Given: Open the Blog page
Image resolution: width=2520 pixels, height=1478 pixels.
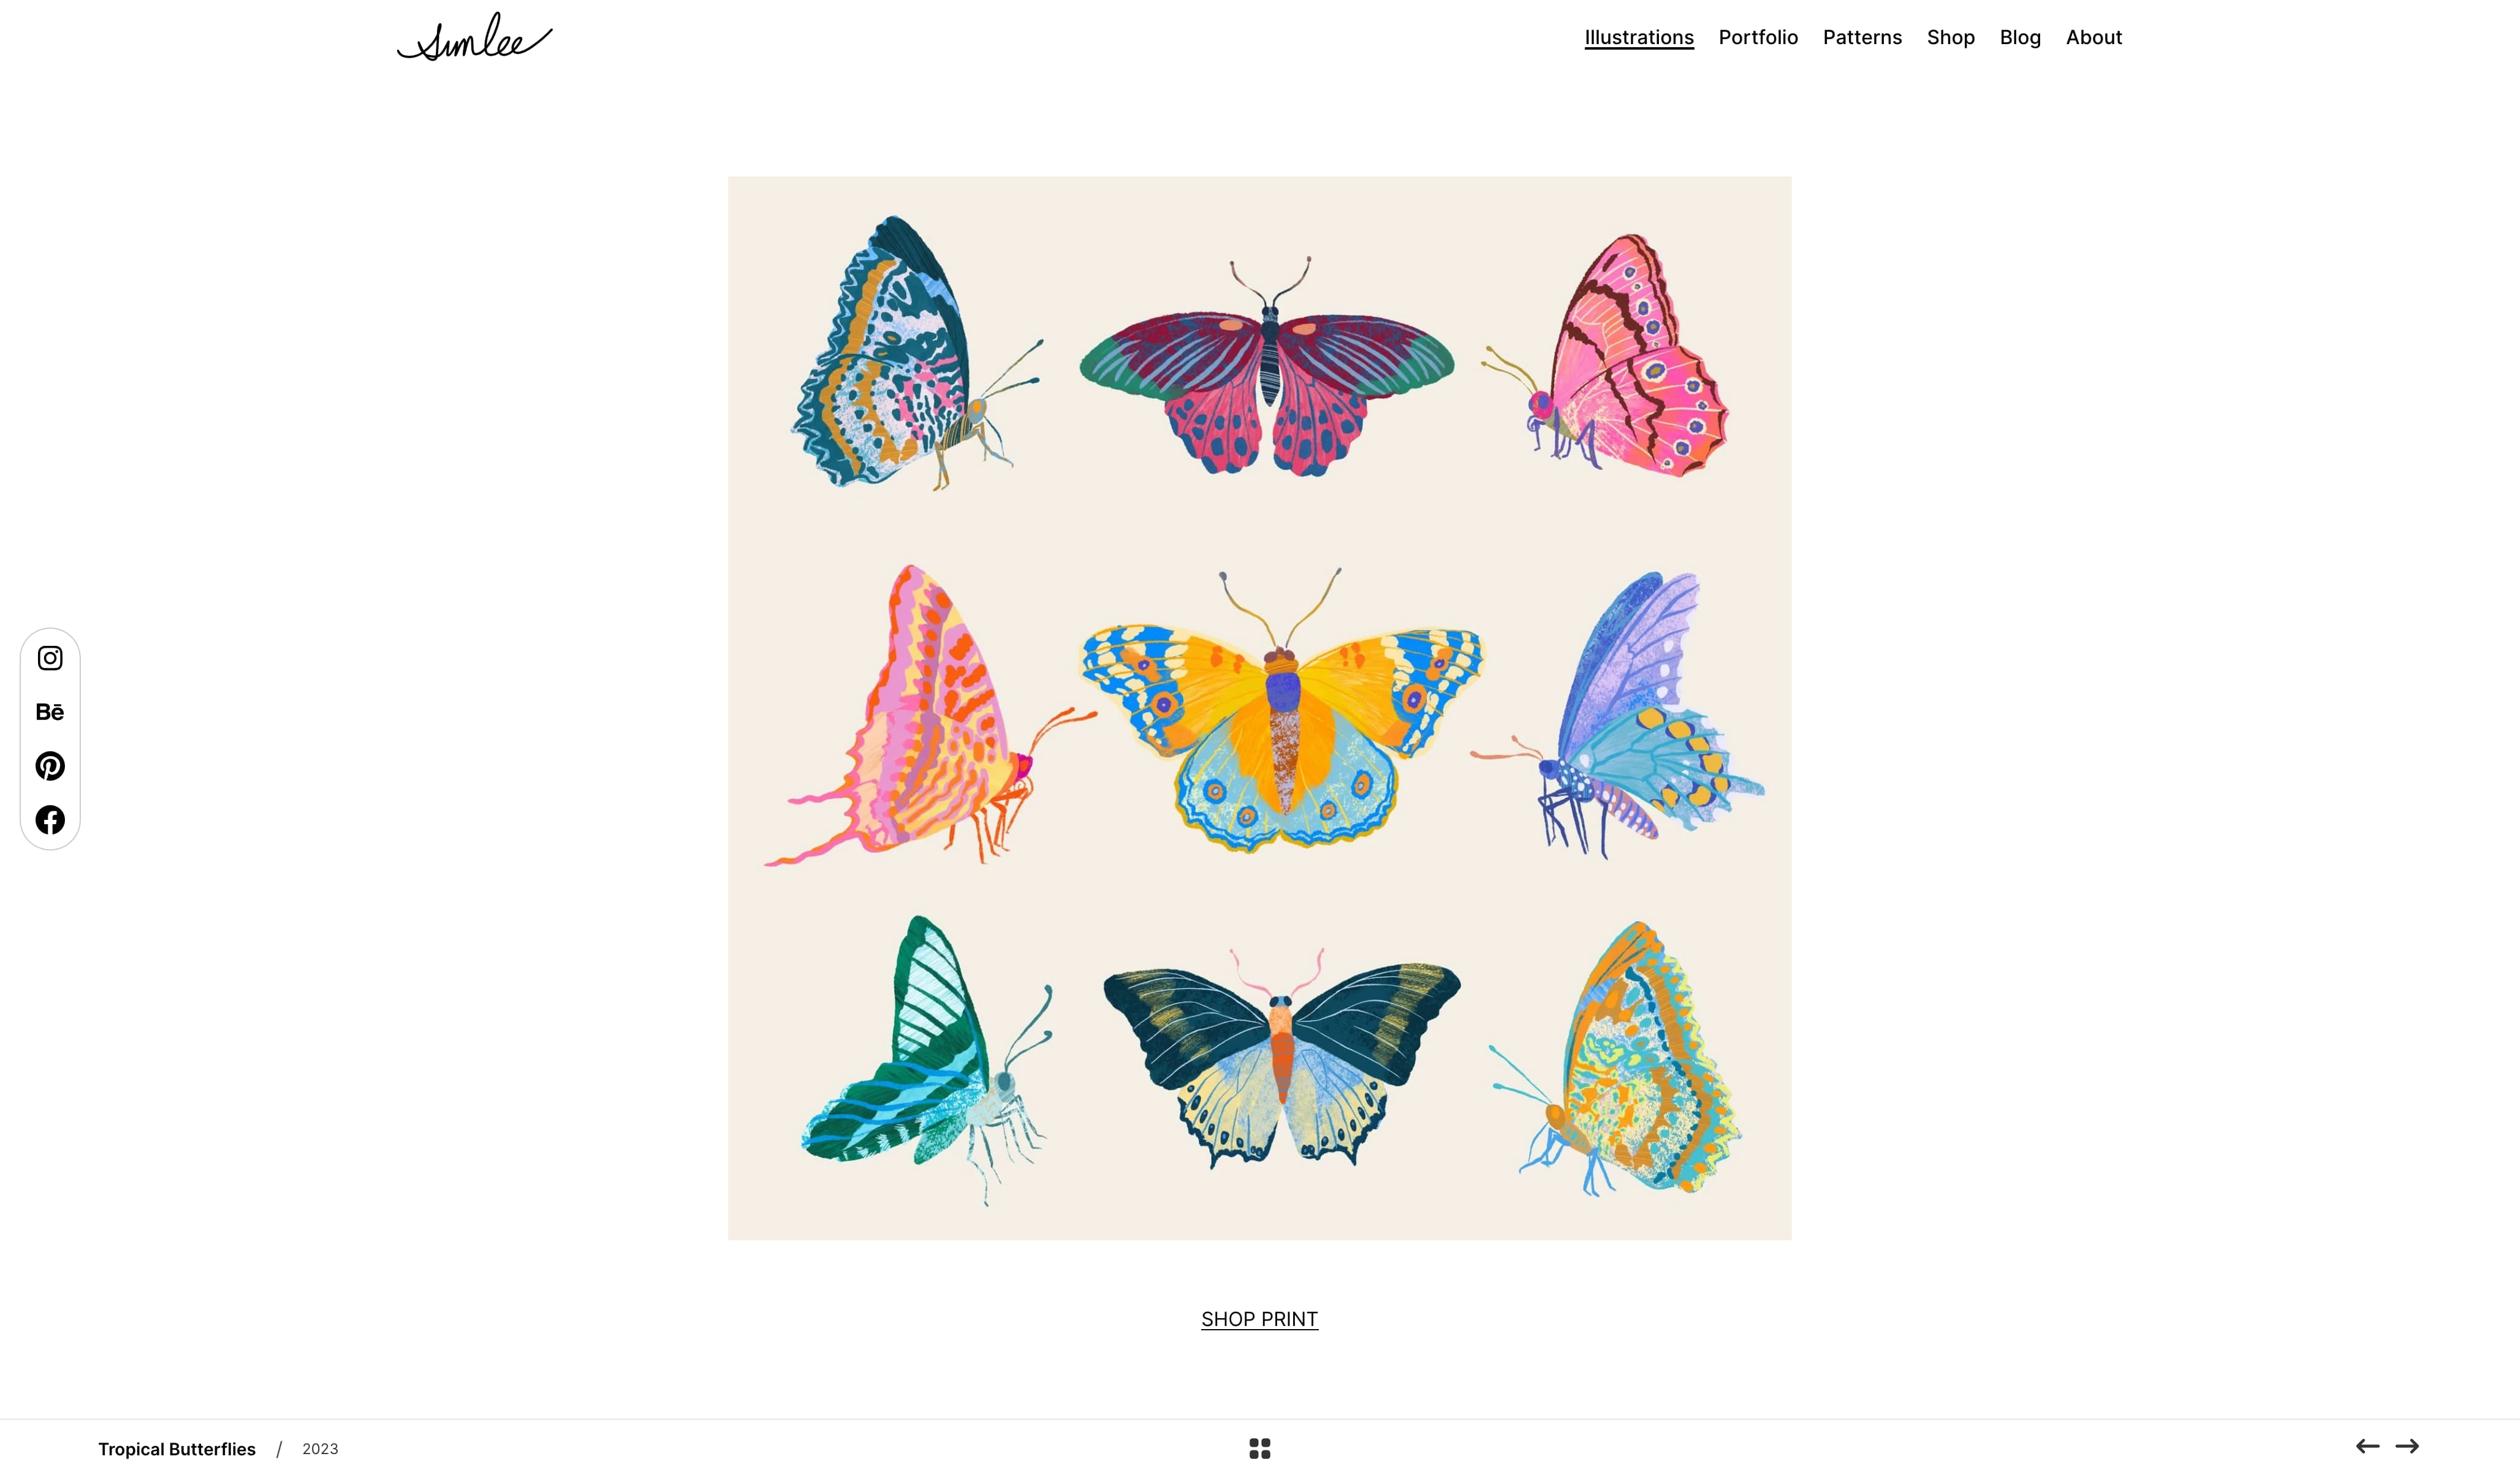Looking at the screenshot, I should pyautogui.click(x=2020, y=37).
